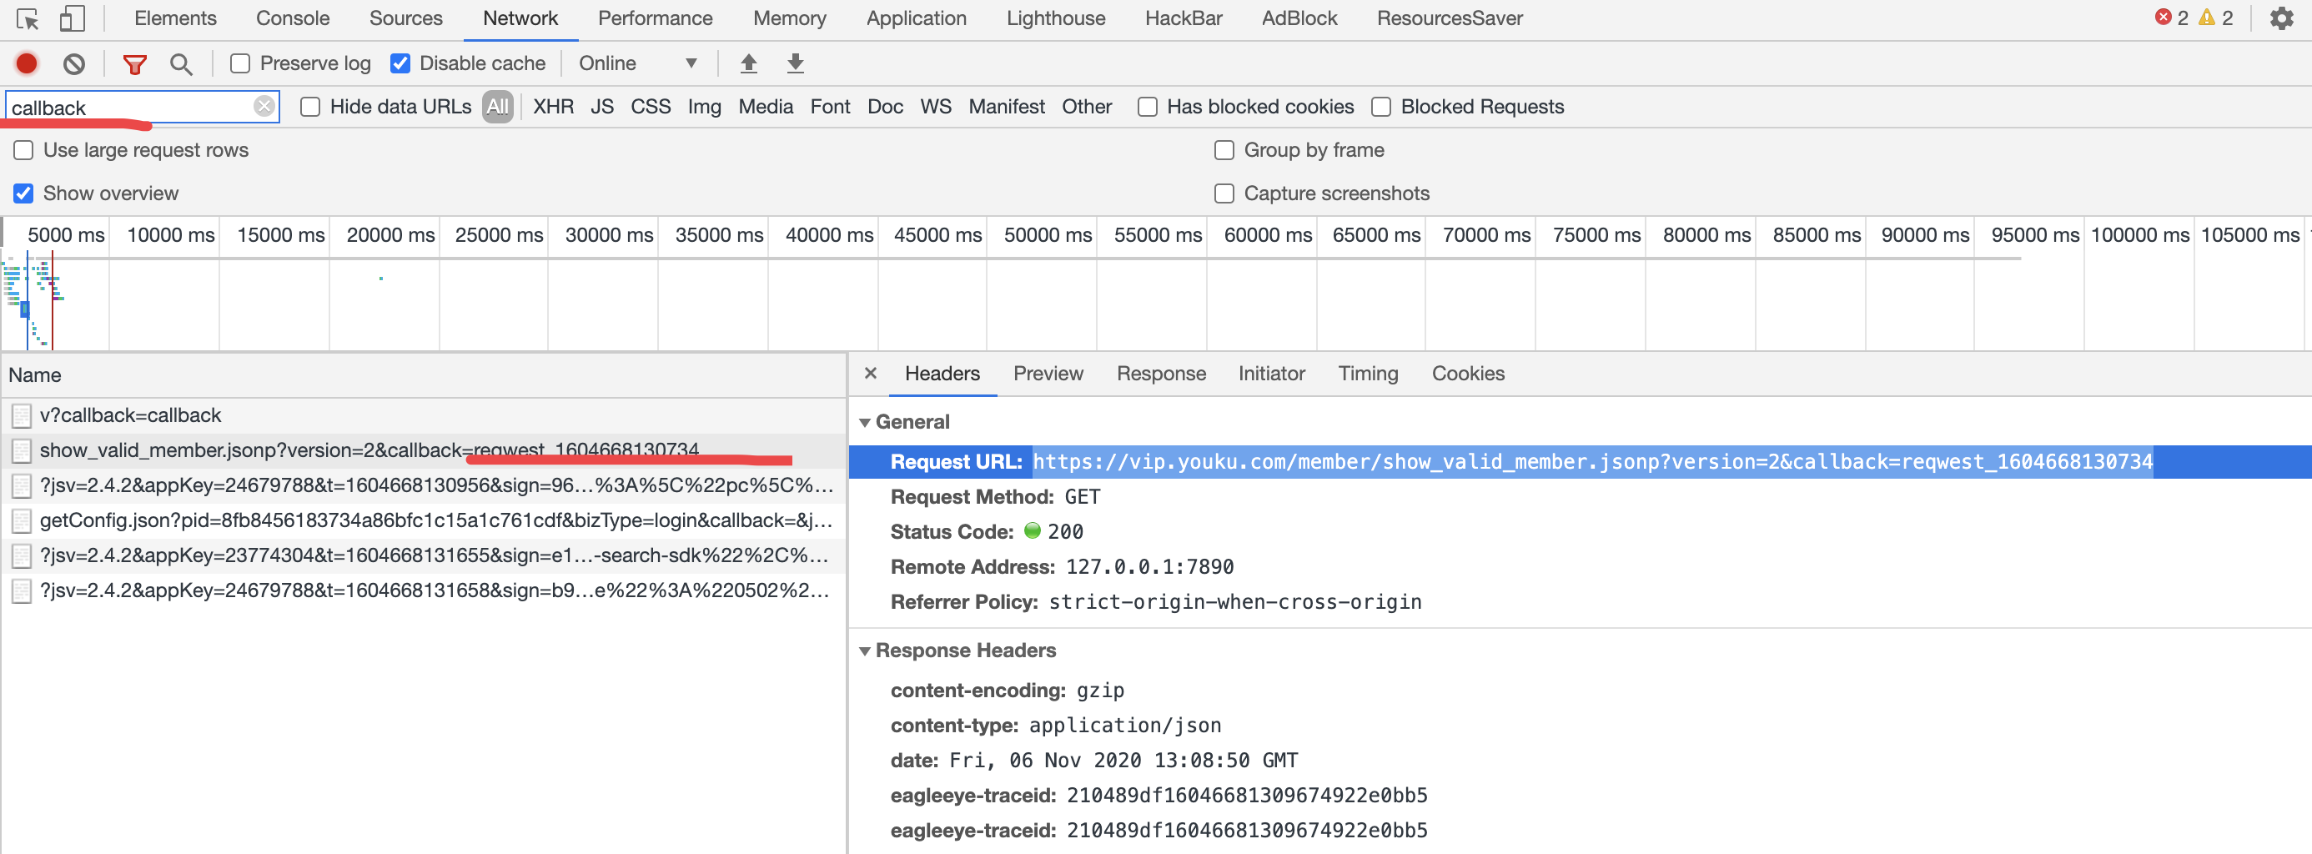Switch to the Memory tab
The height and width of the screenshot is (854, 2312).
pyautogui.click(x=790, y=18)
